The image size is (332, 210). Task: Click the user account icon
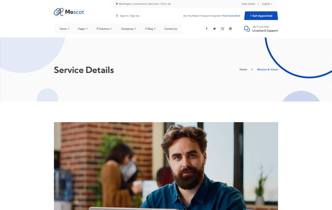point(117,16)
